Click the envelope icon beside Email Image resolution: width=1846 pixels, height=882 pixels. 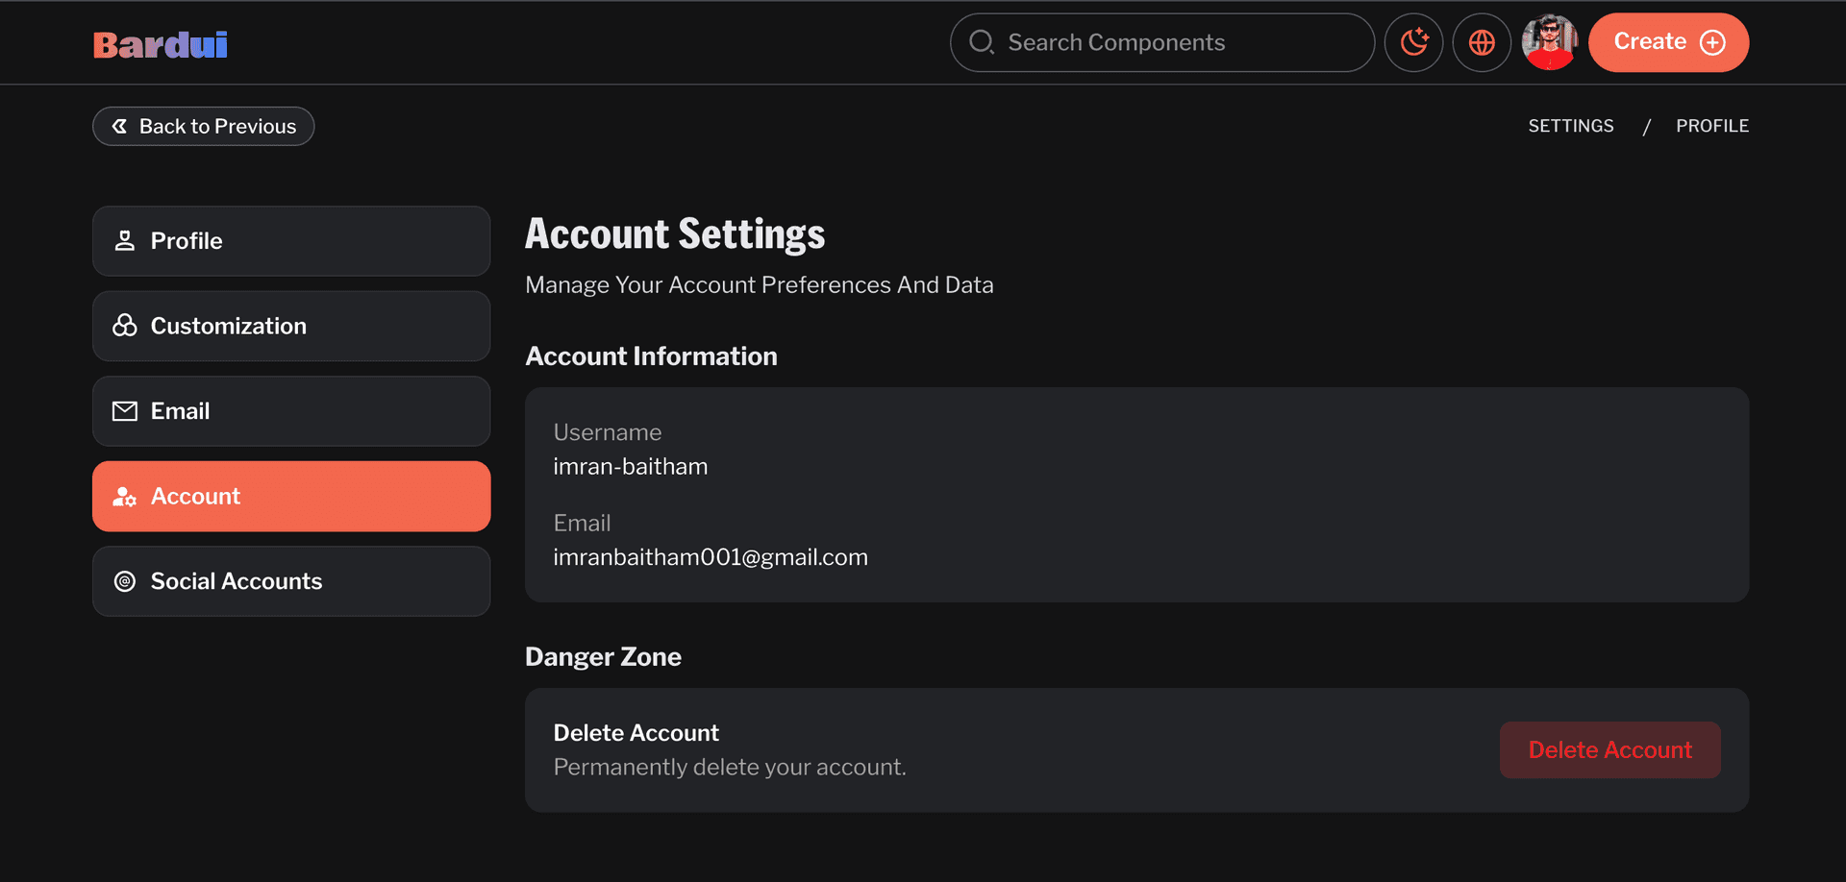(x=125, y=411)
